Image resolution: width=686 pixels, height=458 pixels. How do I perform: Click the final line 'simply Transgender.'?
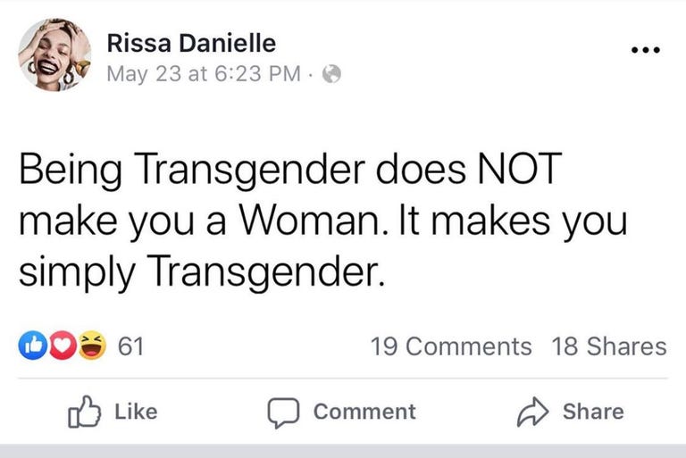202,272
